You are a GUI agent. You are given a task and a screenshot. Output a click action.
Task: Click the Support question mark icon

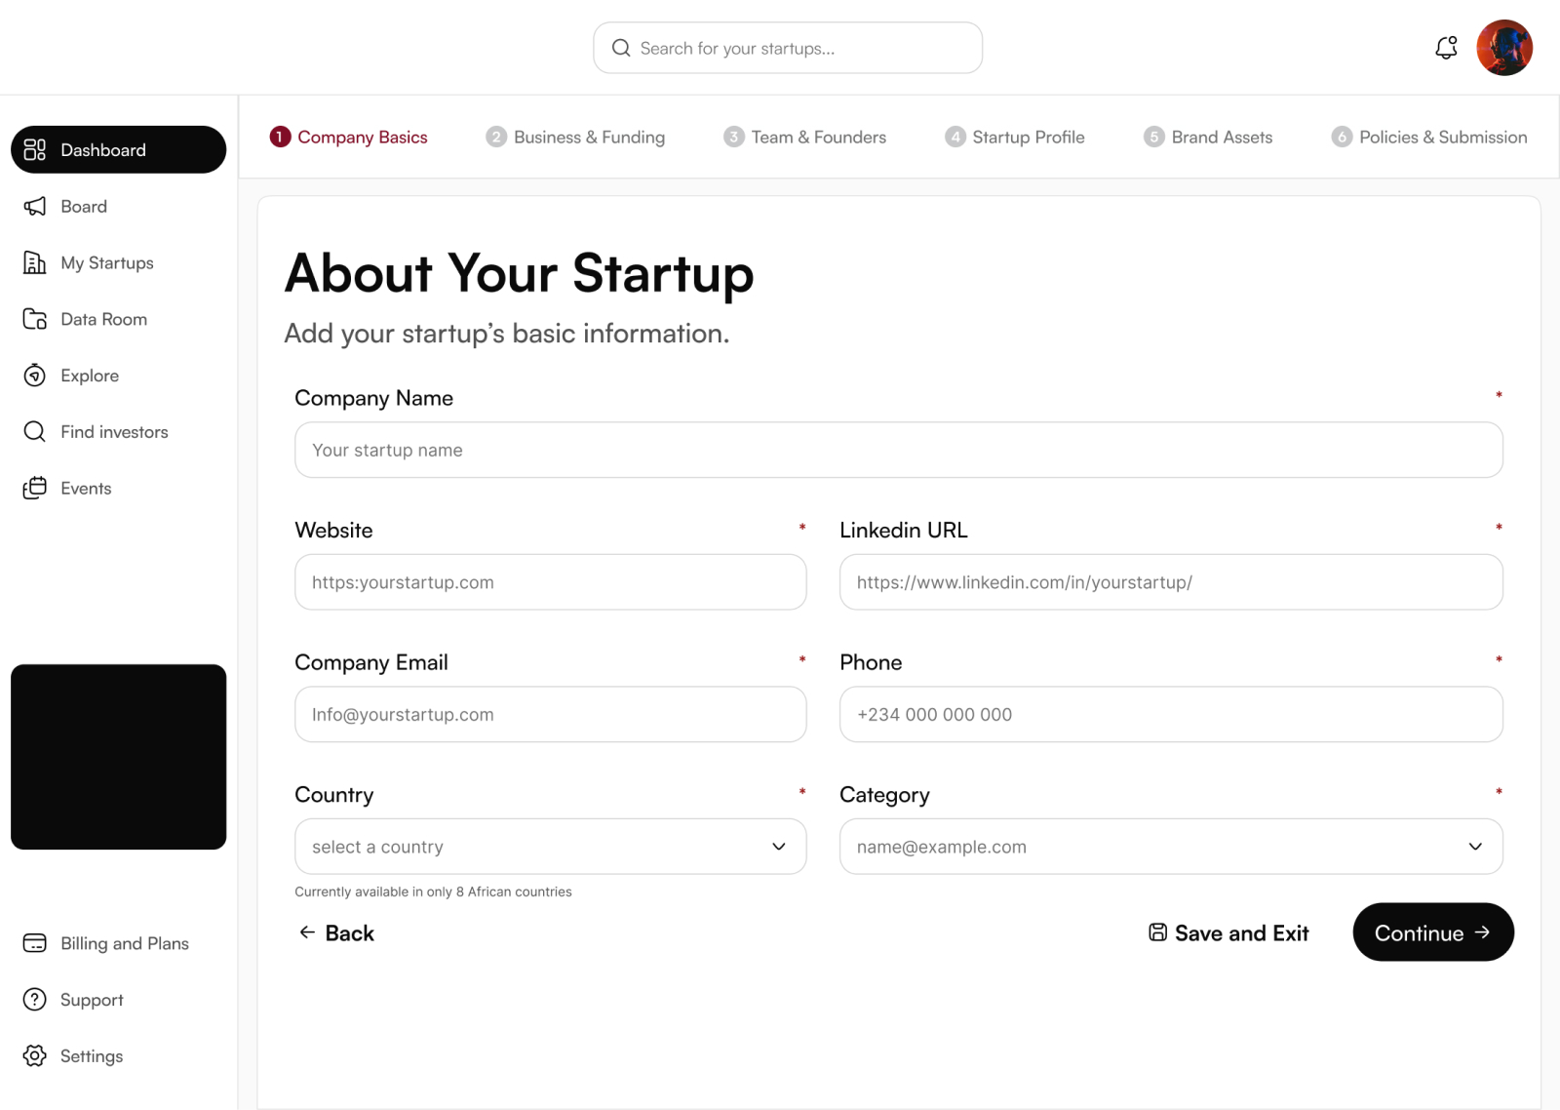35,1000
